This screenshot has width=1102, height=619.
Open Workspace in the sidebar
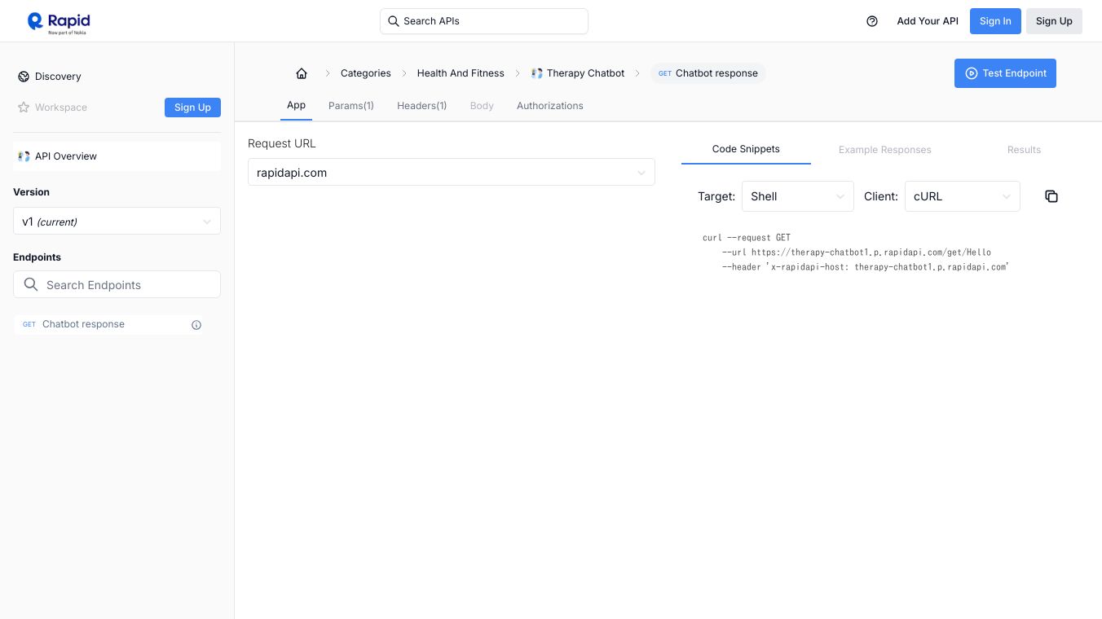61,108
